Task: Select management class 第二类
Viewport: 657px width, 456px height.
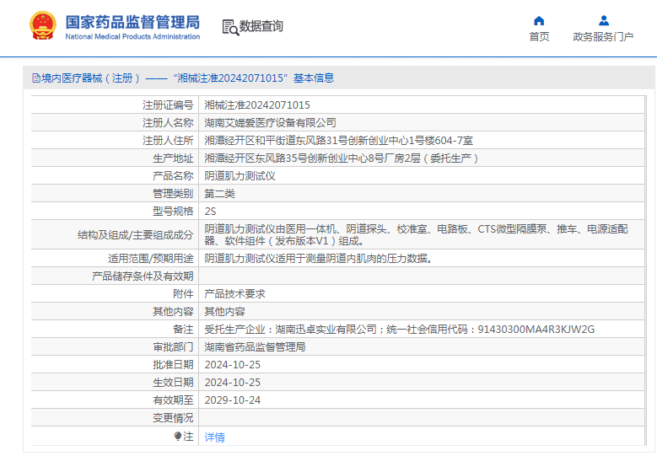Action: pyautogui.click(x=219, y=194)
